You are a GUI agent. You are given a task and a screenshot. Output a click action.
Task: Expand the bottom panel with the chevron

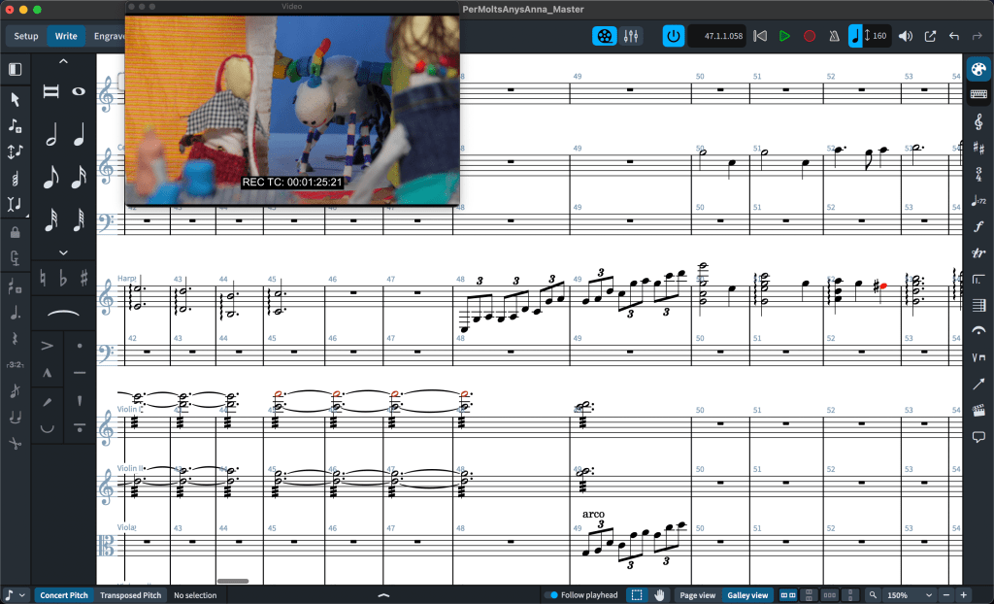coord(383,594)
